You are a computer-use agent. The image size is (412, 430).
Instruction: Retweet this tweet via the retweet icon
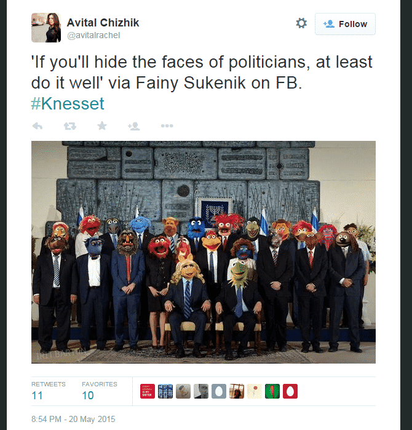point(70,126)
